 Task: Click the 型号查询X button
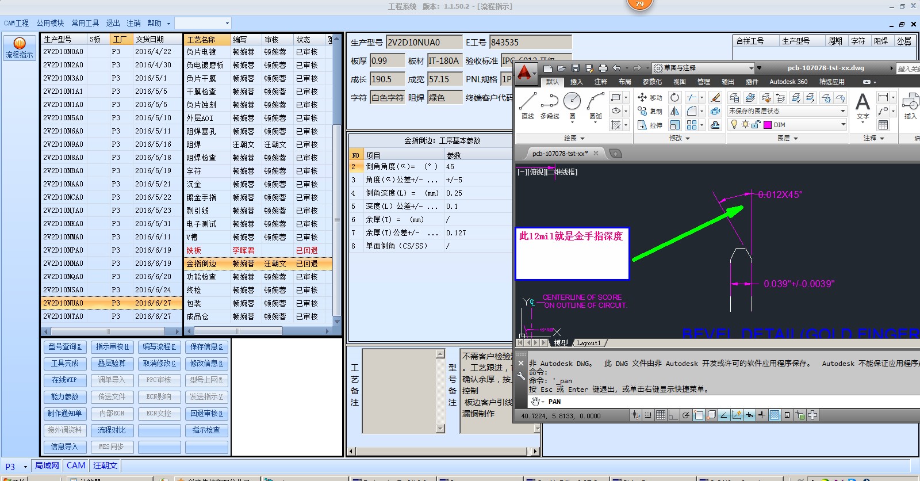point(65,347)
